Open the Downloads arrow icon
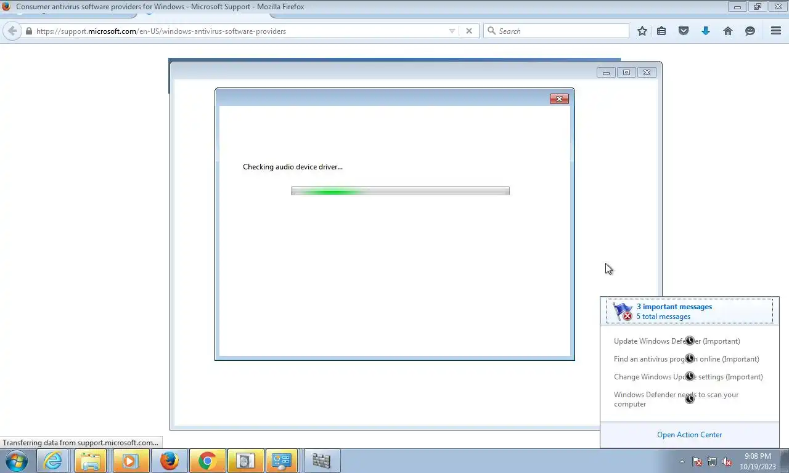 706,31
